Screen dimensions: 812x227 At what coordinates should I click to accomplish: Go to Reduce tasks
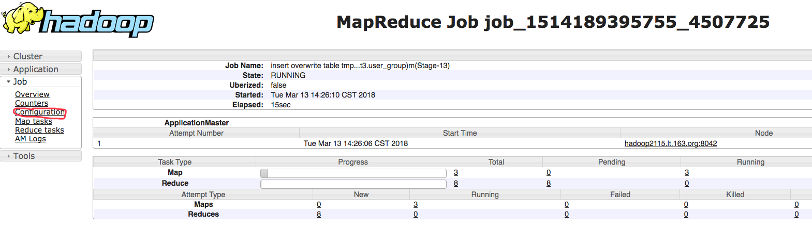[39, 130]
